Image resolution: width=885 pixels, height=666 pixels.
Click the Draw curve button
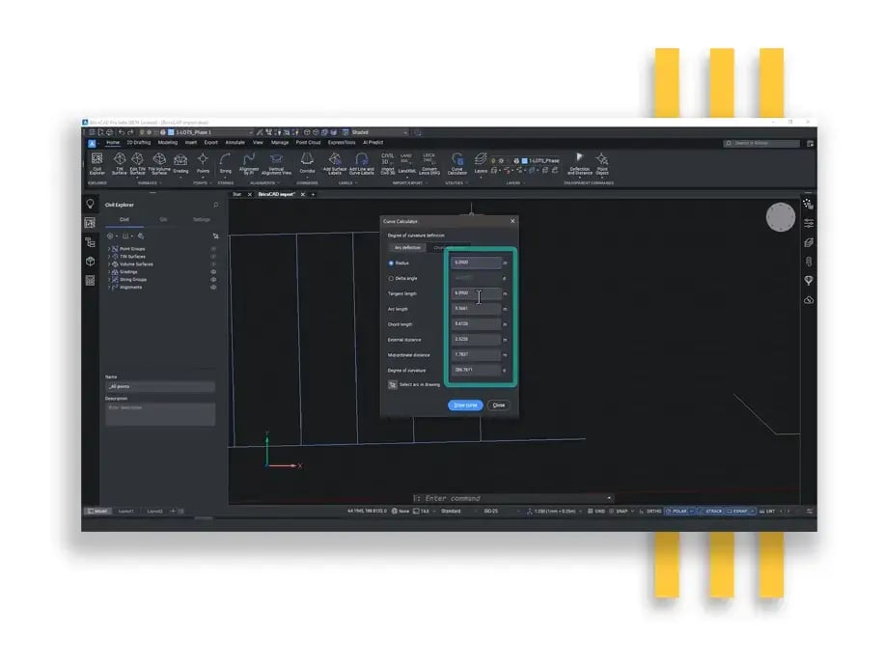(x=465, y=405)
